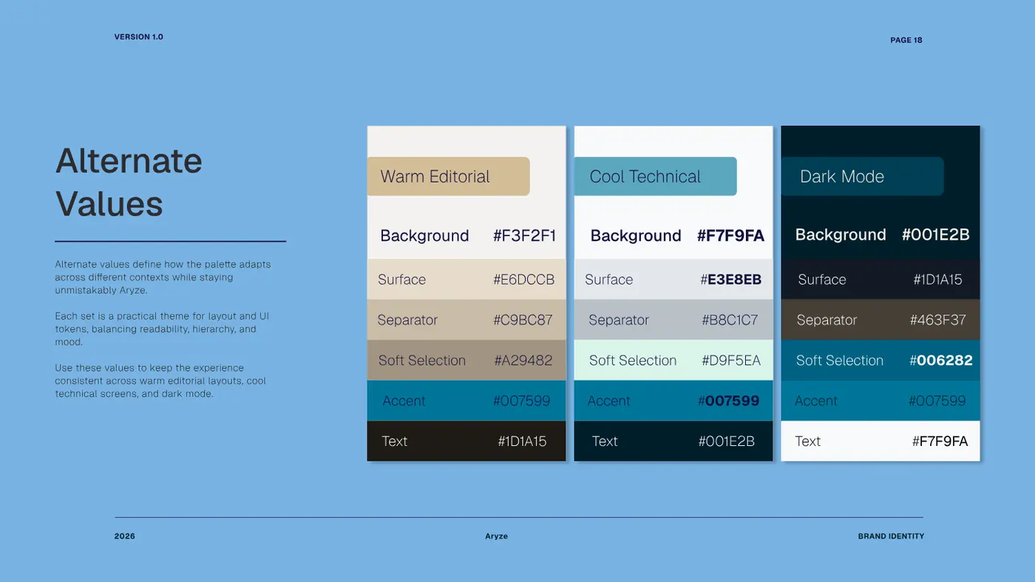1035x582 pixels.
Task: Select Warm Editorial Soft Selection swatch #A29482
Action: pos(466,360)
